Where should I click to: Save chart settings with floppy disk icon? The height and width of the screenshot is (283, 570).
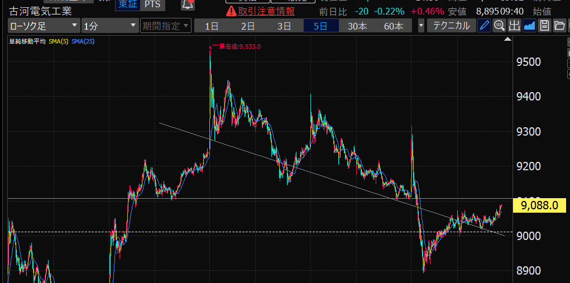[544, 26]
